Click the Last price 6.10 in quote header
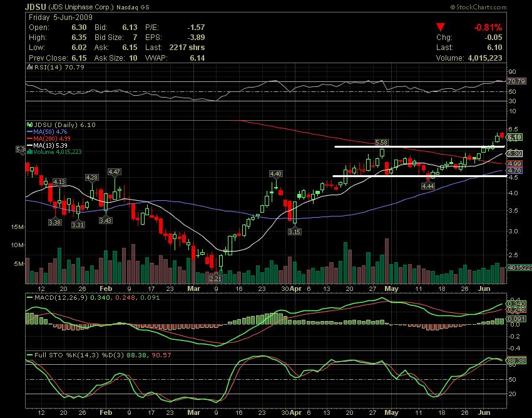The width and height of the screenshot is (532, 418). [x=495, y=48]
